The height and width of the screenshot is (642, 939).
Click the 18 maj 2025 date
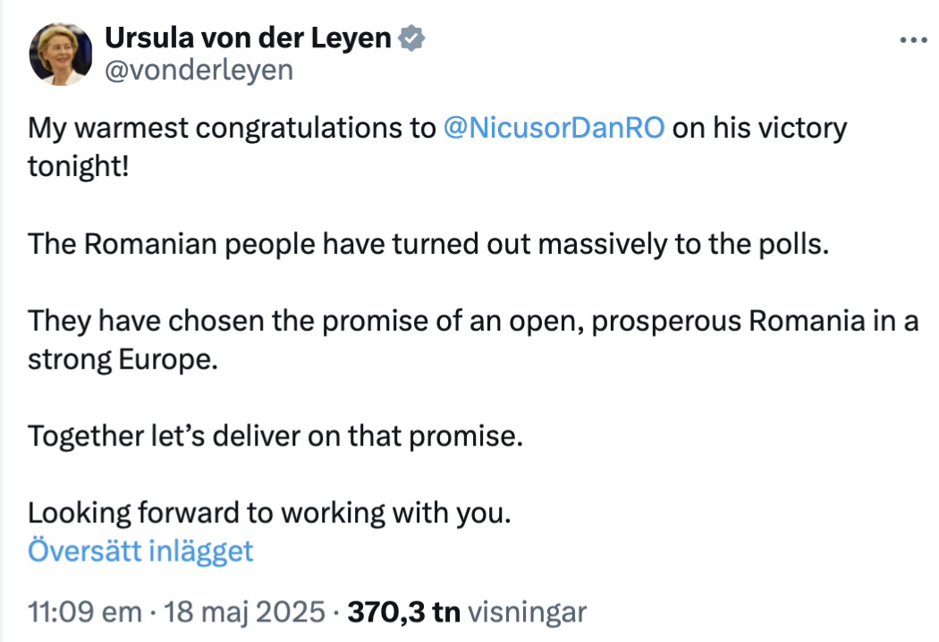point(244,612)
